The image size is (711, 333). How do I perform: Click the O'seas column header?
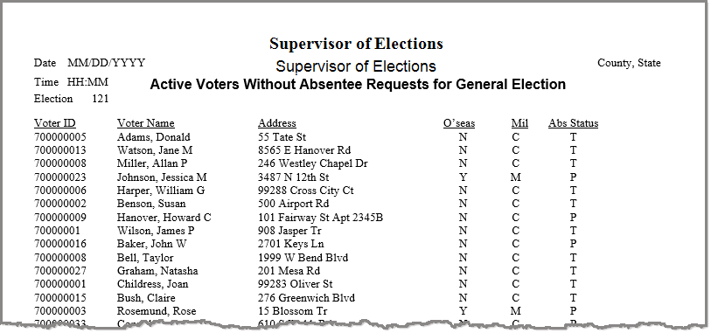tap(459, 123)
